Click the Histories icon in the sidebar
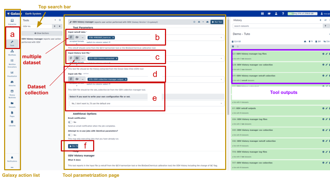 click(x=12, y=83)
